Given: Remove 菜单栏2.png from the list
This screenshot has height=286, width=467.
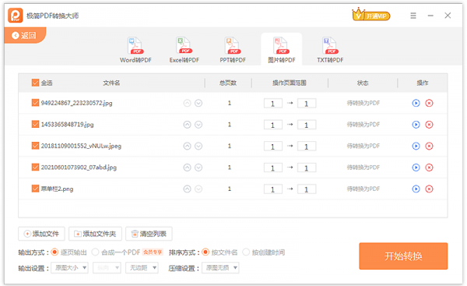Looking at the screenshot, I should 429,189.
